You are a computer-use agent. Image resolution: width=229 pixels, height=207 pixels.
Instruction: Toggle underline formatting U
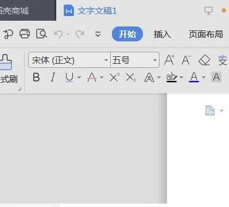[x=69, y=77]
